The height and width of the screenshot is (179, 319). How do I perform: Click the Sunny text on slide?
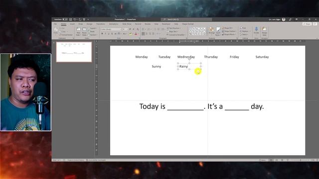[x=156, y=66]
